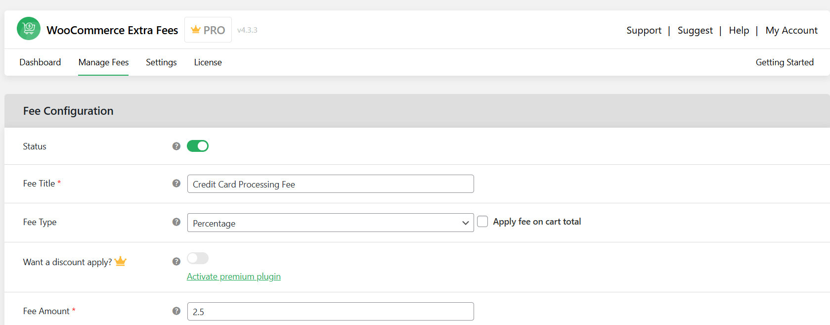Open the Settings tab
Screen dimensions: 830x325
point(161,62)
